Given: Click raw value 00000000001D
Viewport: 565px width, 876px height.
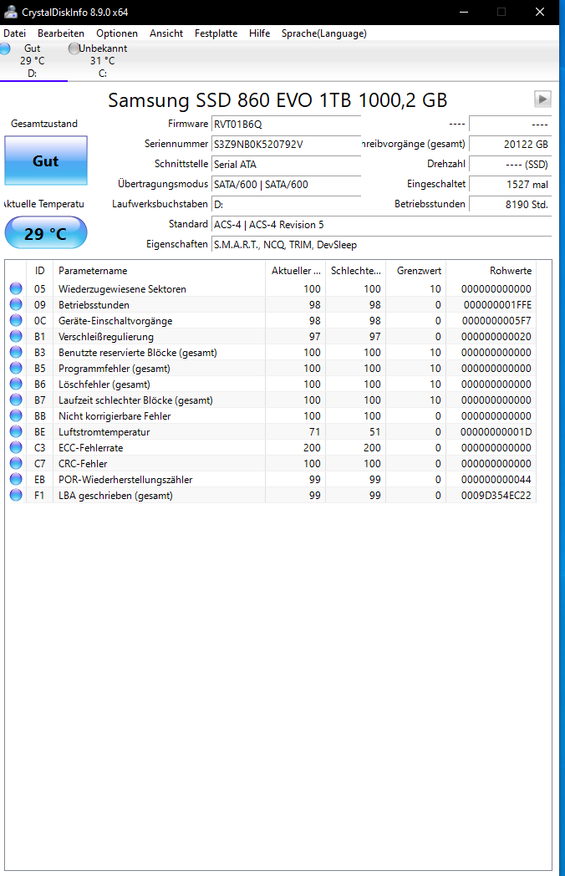Looking at the screenshot, I should pyautogui.click(x=496, y=432).
